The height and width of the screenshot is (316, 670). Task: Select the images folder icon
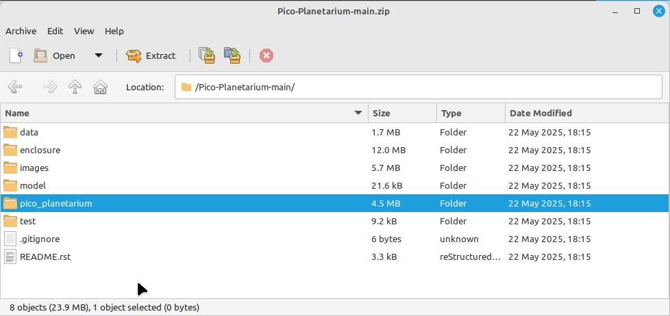[x=10, y=168]
